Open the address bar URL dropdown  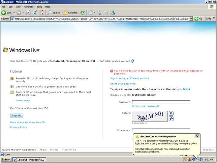pos(191,19)
